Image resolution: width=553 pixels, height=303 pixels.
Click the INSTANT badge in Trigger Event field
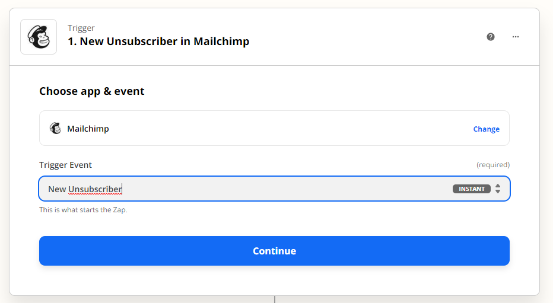(x=472, y=189)
